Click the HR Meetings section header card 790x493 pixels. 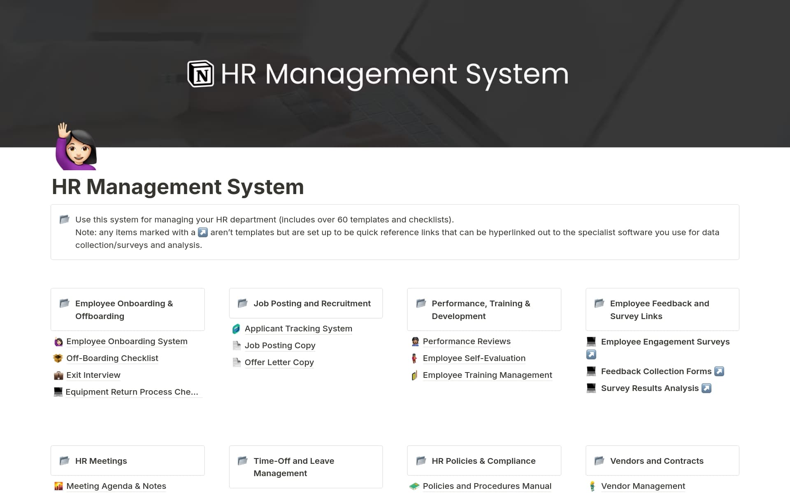point(128,461)
